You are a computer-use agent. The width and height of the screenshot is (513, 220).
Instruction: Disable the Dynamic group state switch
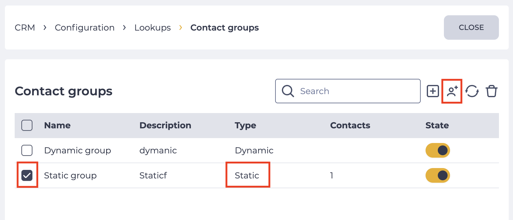[x=437, y=150]
